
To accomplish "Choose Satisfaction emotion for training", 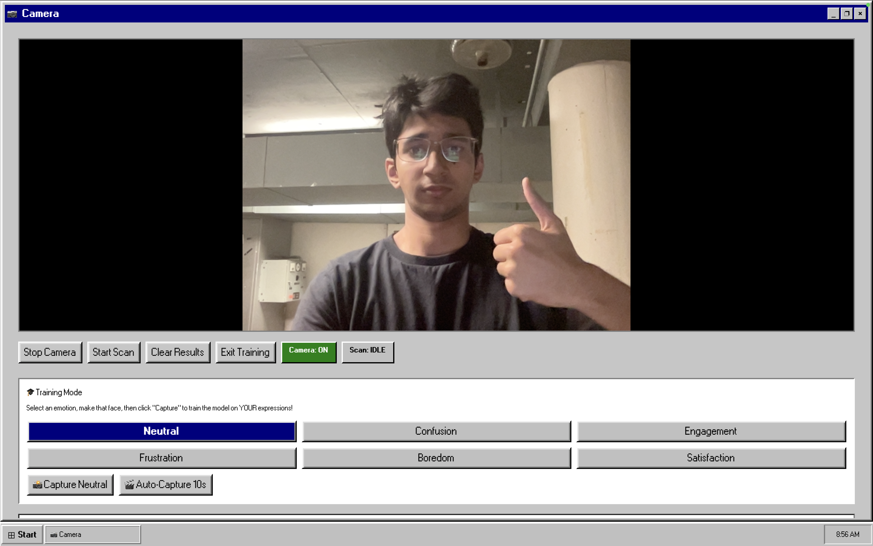I will click(x=711, y=458).
